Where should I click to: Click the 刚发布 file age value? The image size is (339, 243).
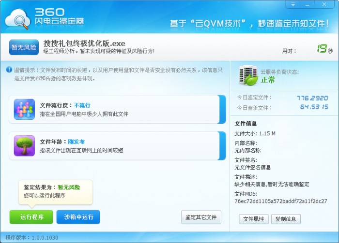(x=77, y=142)
